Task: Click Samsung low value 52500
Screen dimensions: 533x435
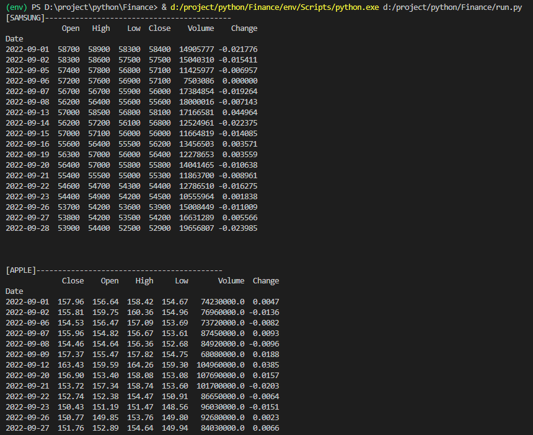Action: coord(130,228)
